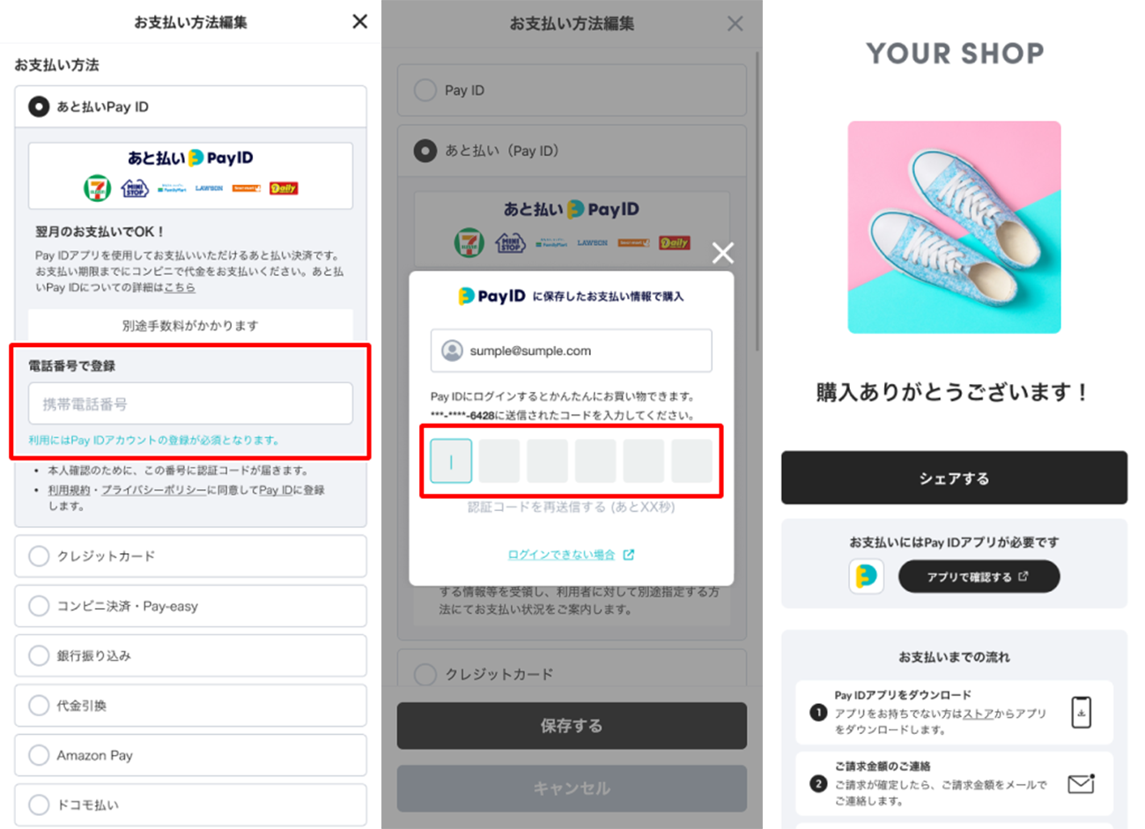Screen dimensions: 1145x829
Task: Click the mail envelope icon in step 2
Action: tap(1081, 783)
